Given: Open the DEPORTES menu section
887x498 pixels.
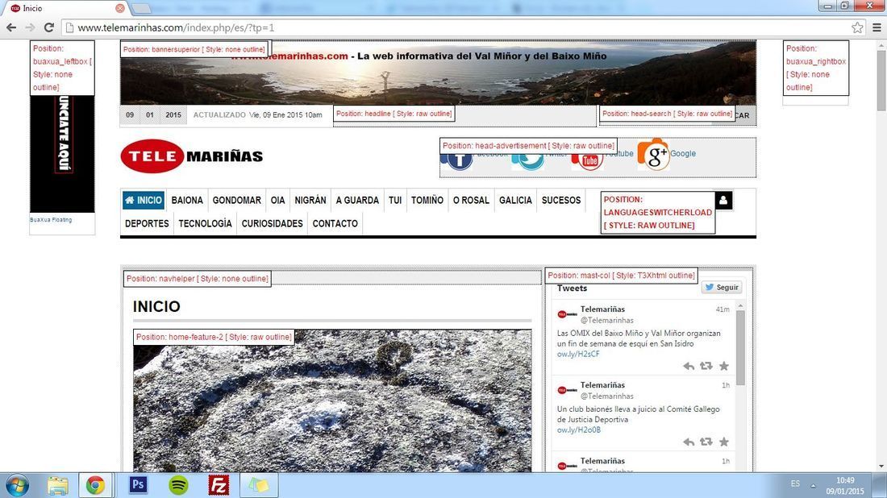Looking at the screenshot, I should 147,223.
